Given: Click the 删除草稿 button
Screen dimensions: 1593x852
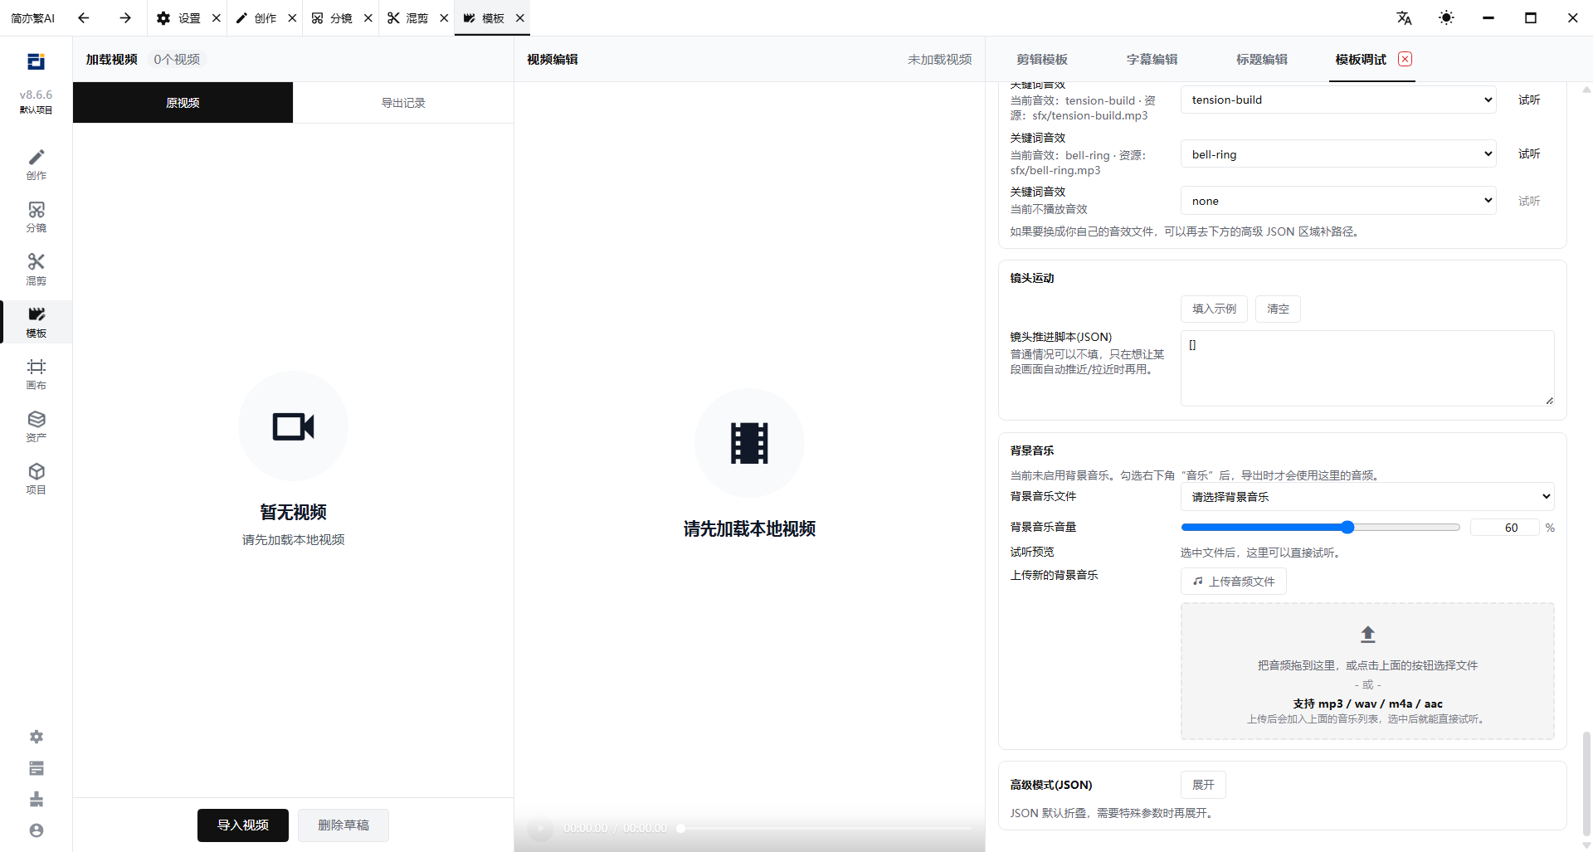Looking at the screenshot, I should pos(343,825).
